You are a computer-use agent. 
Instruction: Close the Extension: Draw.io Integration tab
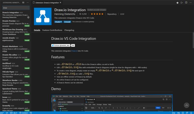[60, 2]
